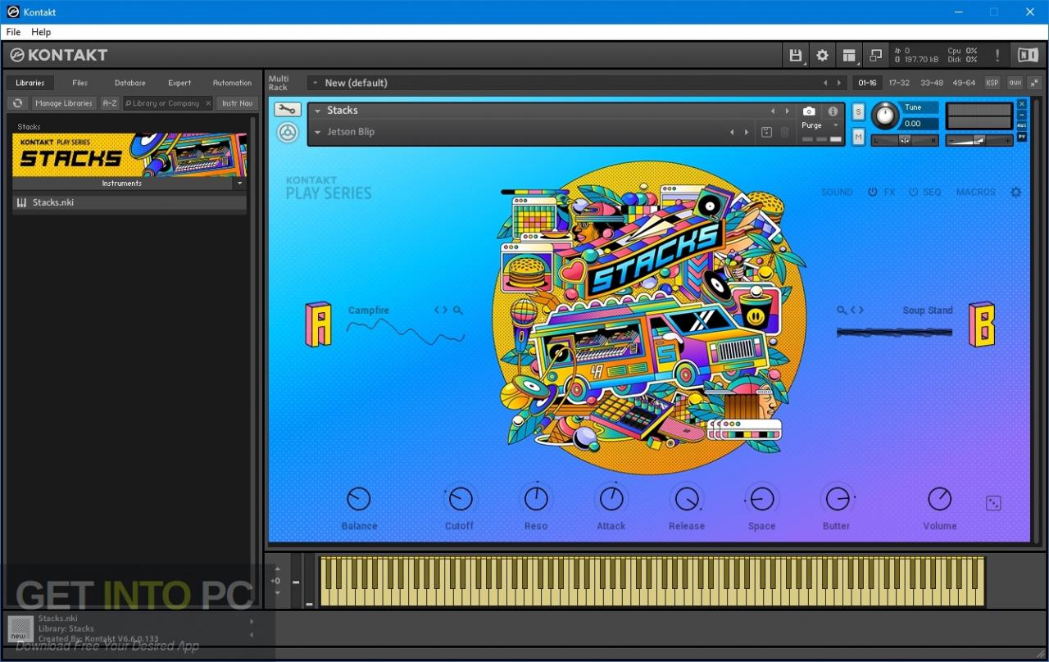Click the minimized view window icon
1049x662 pixels.
point(875,55)
